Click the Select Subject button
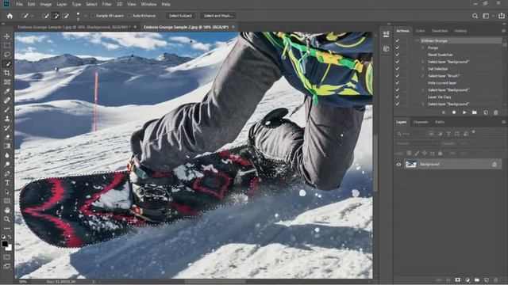The height and width of the screenshot is (285, 508). click(x=180, y=16)
